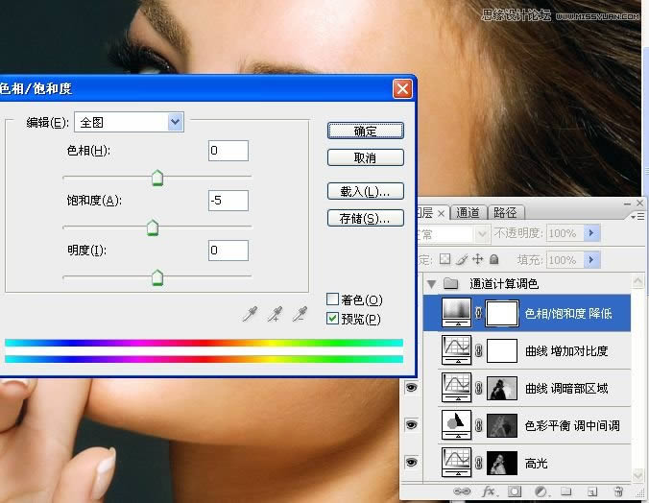Screen dimensions: 649x503
Task: Collapse the 通道计算调色 layer group
Action: pos(431,284)
